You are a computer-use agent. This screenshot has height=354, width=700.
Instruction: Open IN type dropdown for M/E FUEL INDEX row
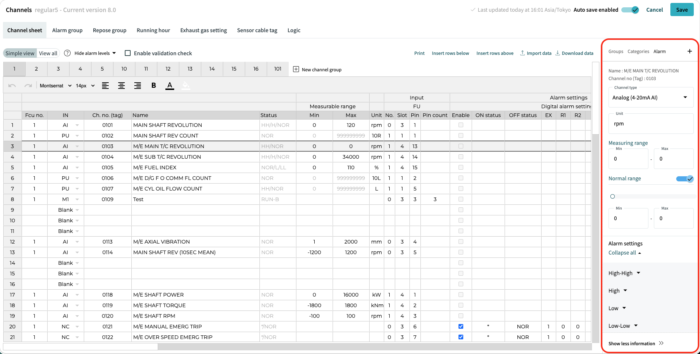[x=77, y=167]
